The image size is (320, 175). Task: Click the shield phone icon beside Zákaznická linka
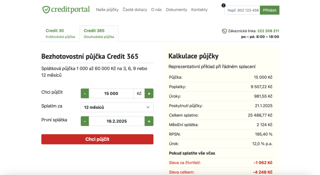[224, 31]
